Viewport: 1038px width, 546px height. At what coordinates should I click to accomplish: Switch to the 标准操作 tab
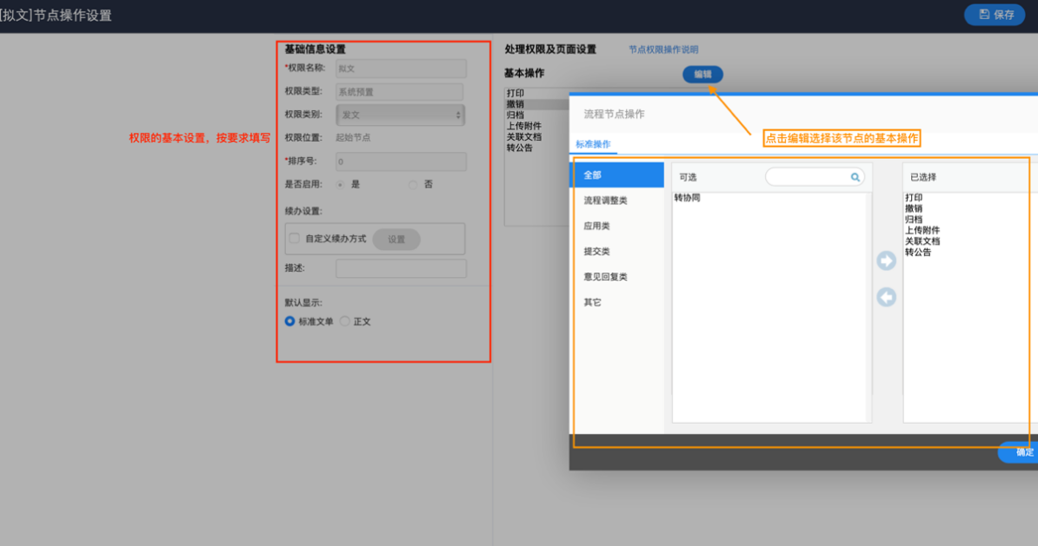(x=593, y=144)
